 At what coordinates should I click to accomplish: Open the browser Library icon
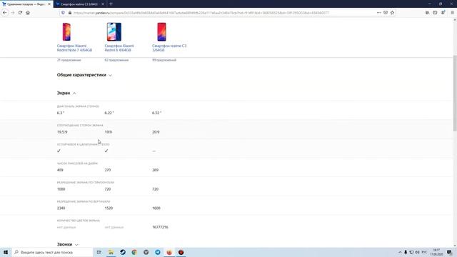[427, 13]
